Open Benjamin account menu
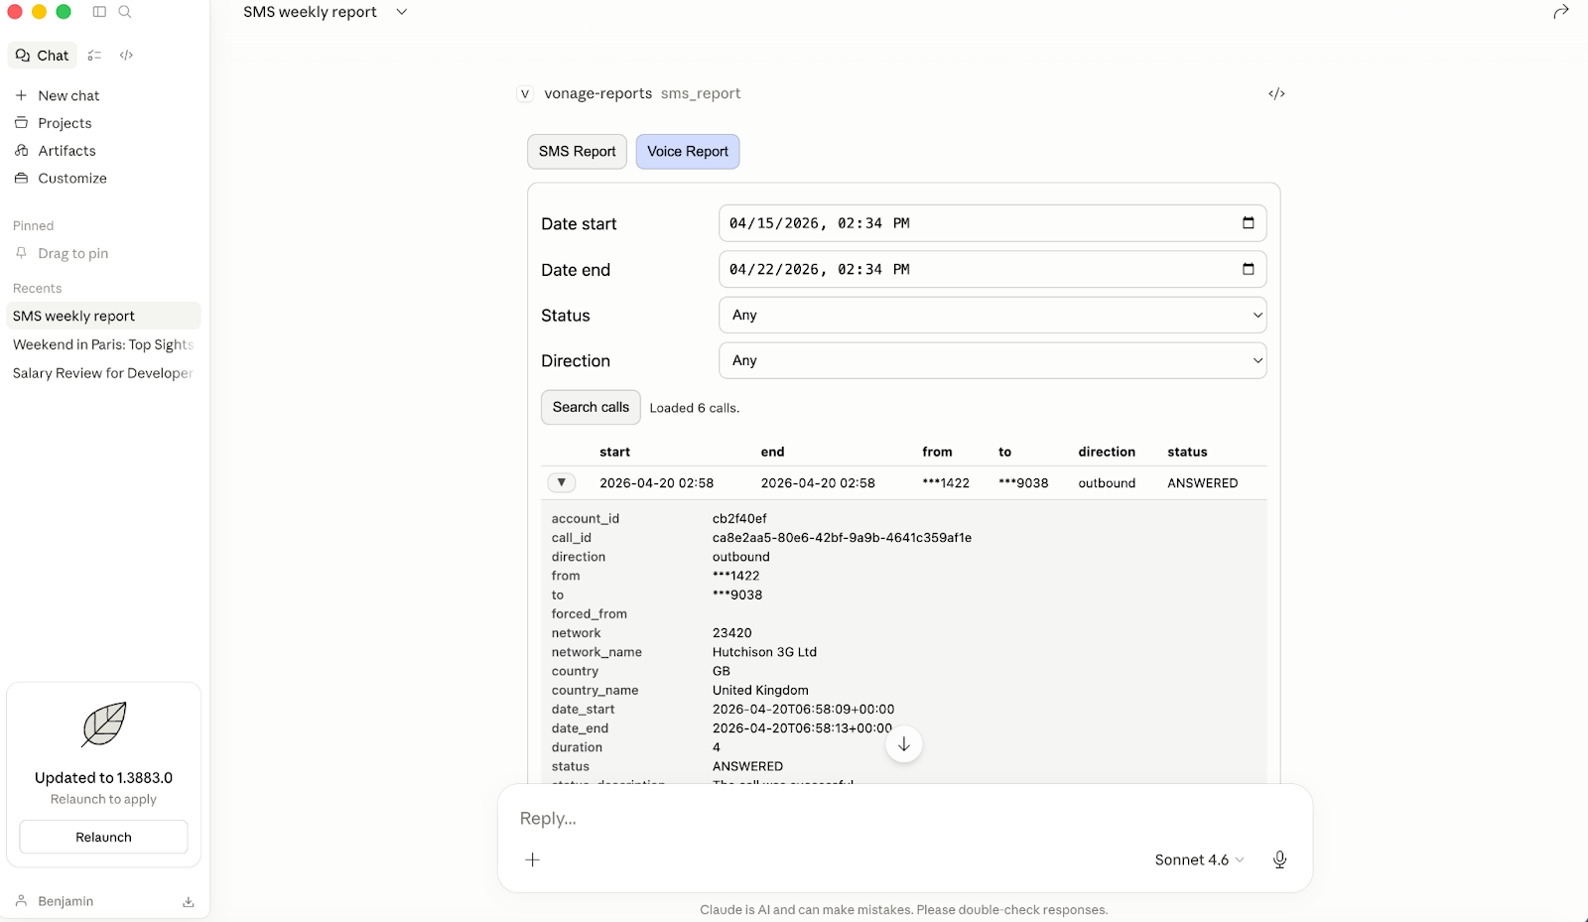This screenshot has width=1588, height=922. 66,901
